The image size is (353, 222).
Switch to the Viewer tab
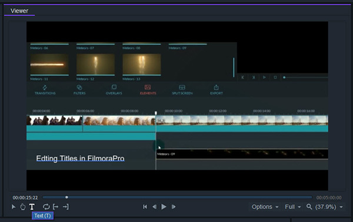tap(19, 11)
